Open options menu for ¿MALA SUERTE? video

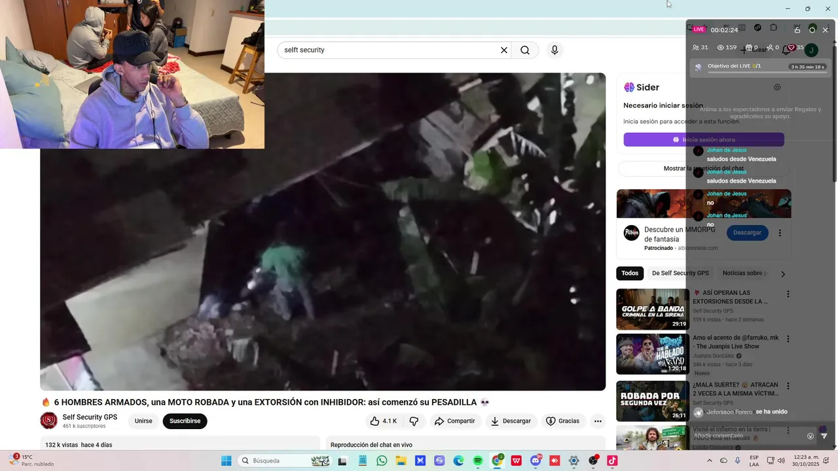point(788,386)
